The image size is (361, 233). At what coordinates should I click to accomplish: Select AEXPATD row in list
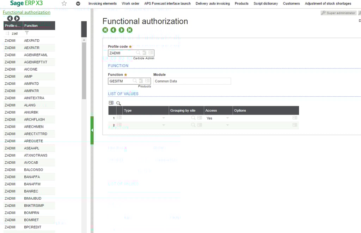coord(29,41)
